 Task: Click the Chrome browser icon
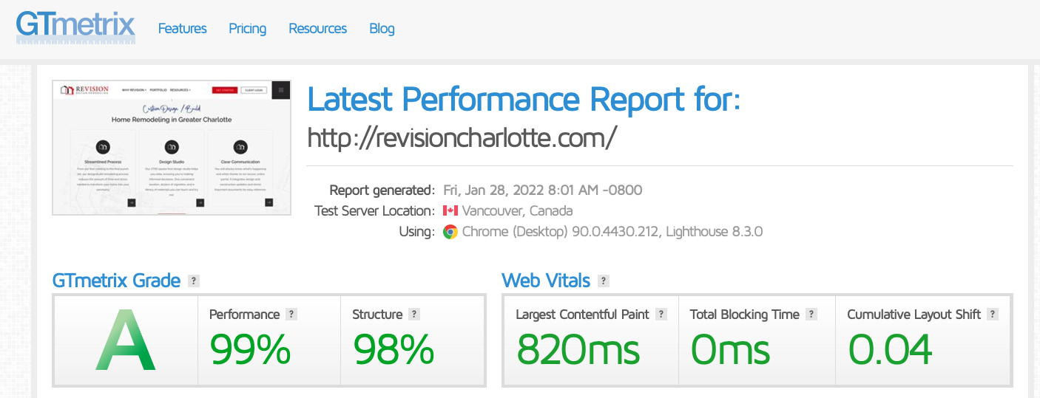point(450,232)
